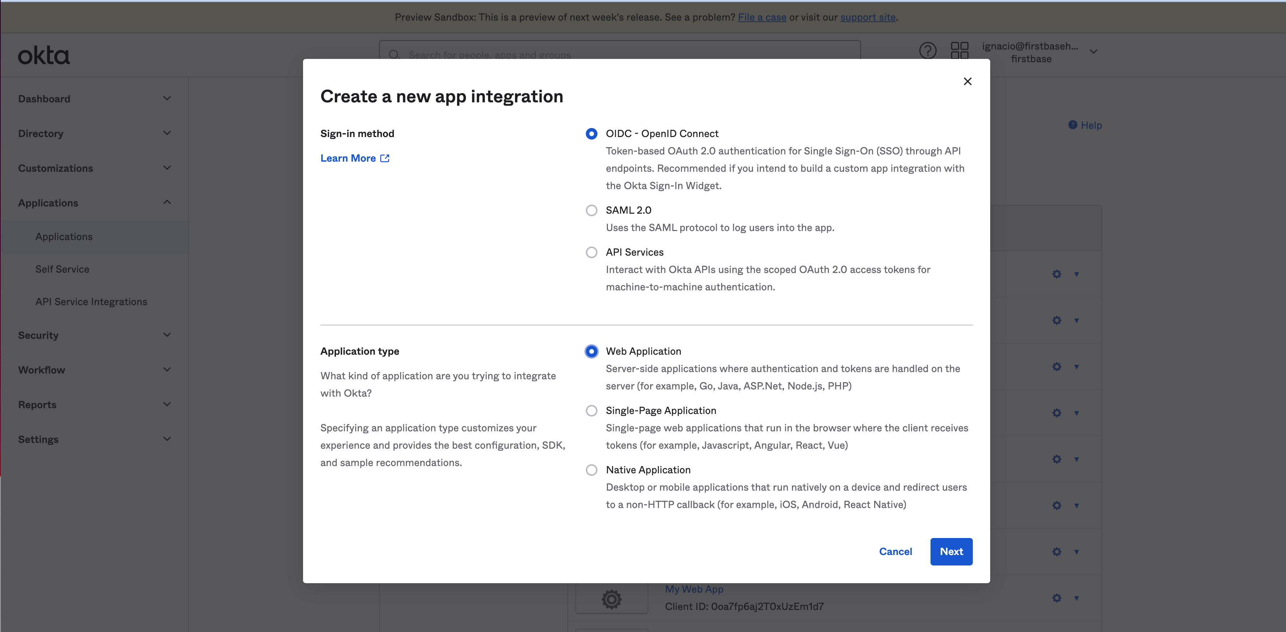
Task: Expand the Customizations sidebar section
Action: point(94,168)
